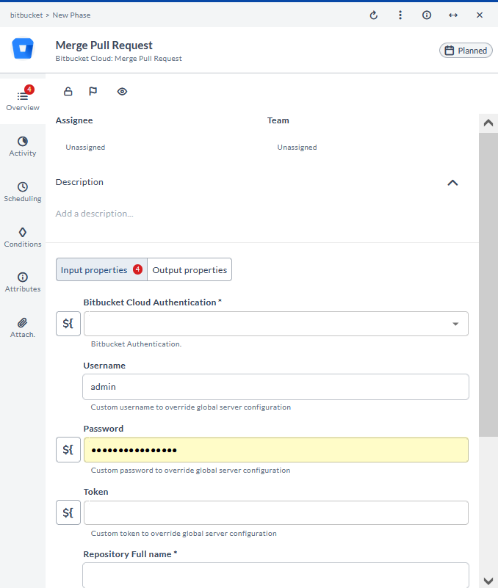
Task: Click the Unassigned Assignee value
Action: pyautogui.click(x=85, y=148)
